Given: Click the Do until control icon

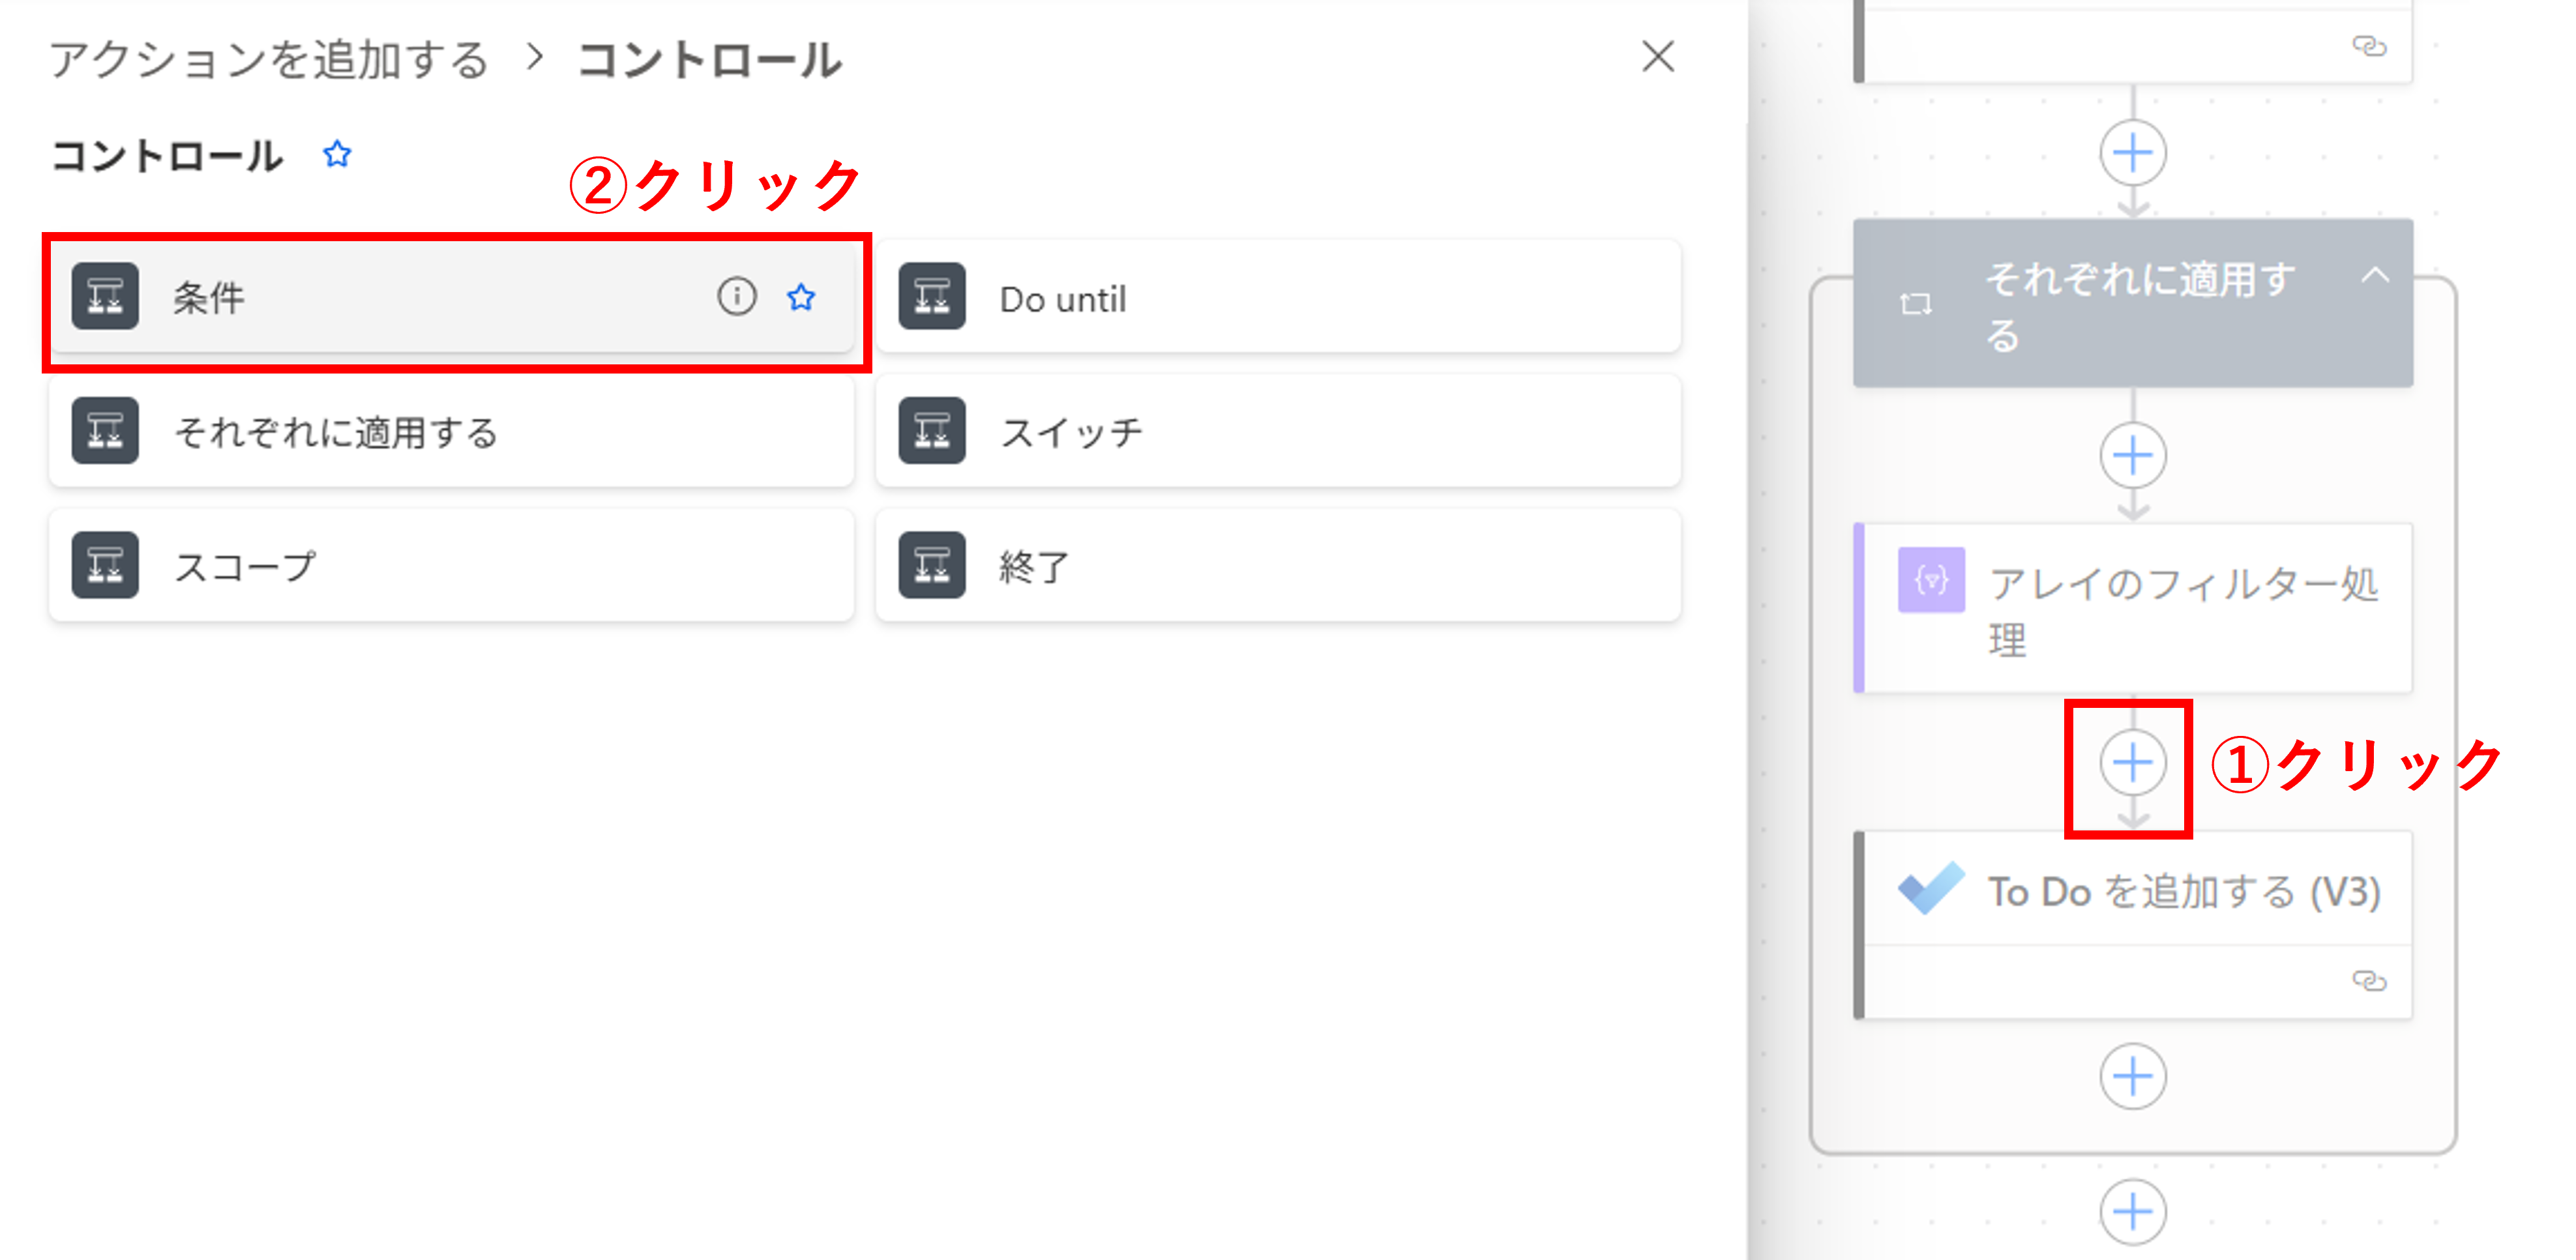Looking at the screenshot, I should tap(931, 297).
